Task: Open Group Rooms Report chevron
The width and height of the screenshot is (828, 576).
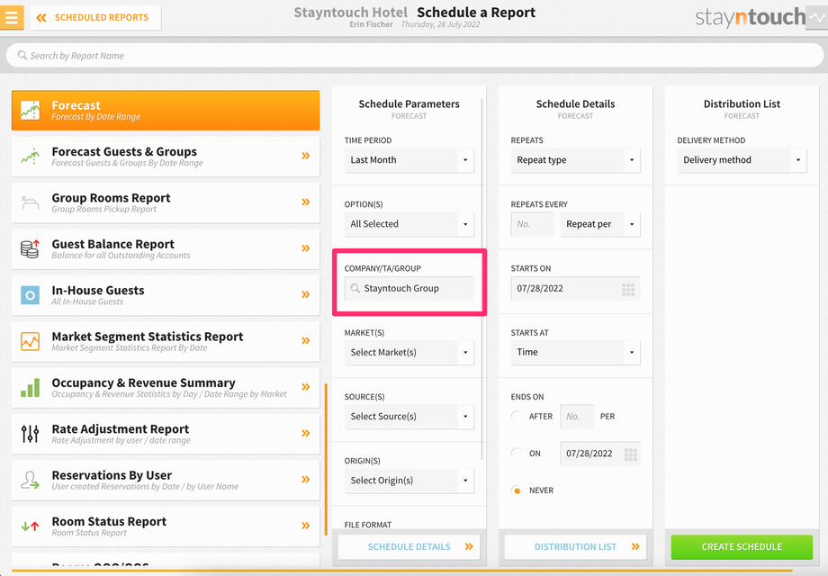Action: (306, 202)
